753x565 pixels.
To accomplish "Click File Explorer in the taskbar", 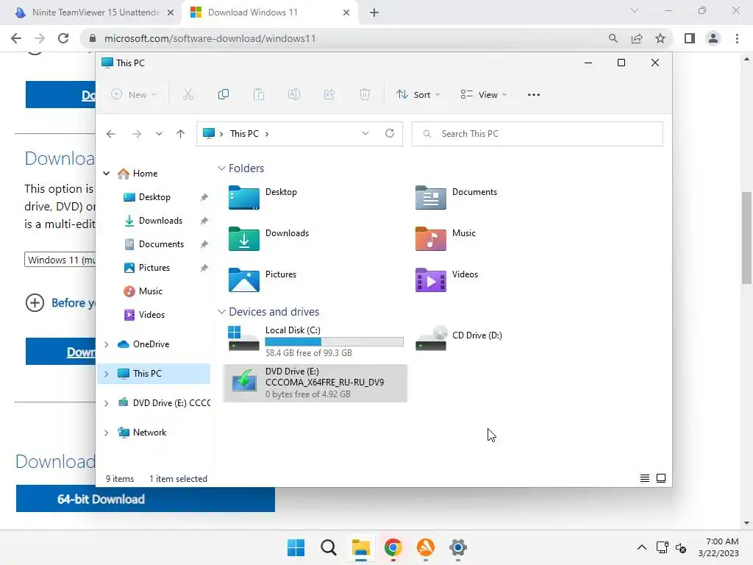I will point(360,547).
